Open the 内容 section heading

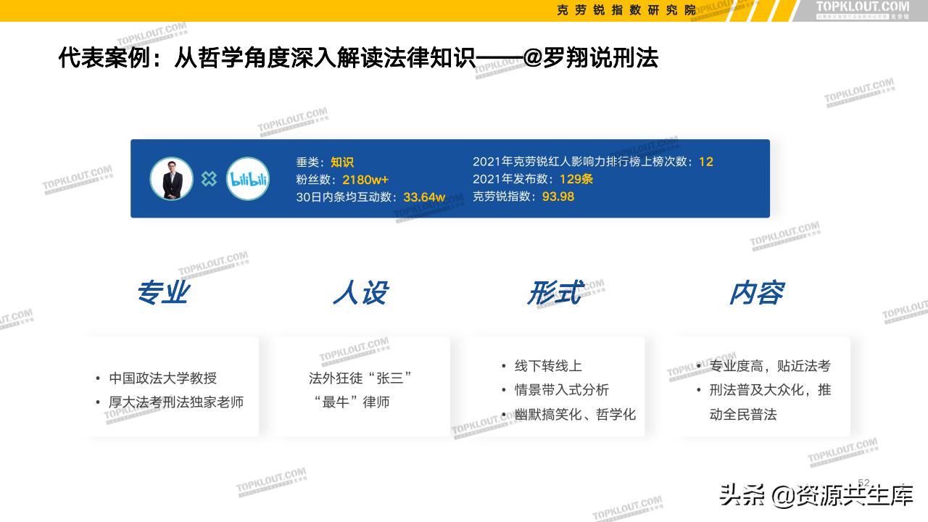[x=757, y=294]
